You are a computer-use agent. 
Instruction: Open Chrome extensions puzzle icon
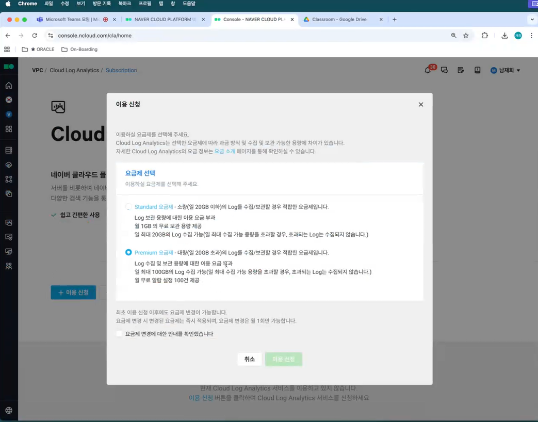click(484, 35)
